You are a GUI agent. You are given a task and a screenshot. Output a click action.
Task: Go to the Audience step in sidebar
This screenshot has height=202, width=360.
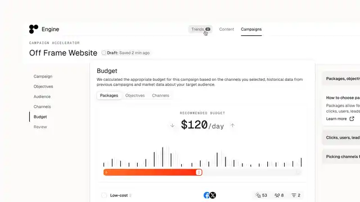pos(42,97)
